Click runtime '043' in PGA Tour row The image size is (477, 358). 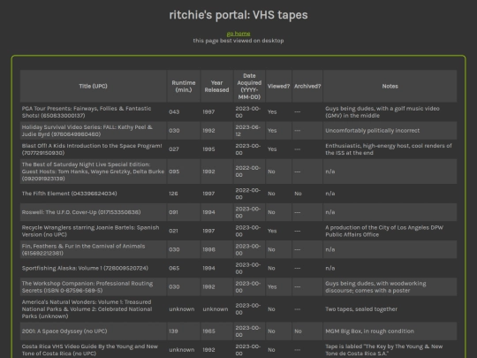pos(174,112)
